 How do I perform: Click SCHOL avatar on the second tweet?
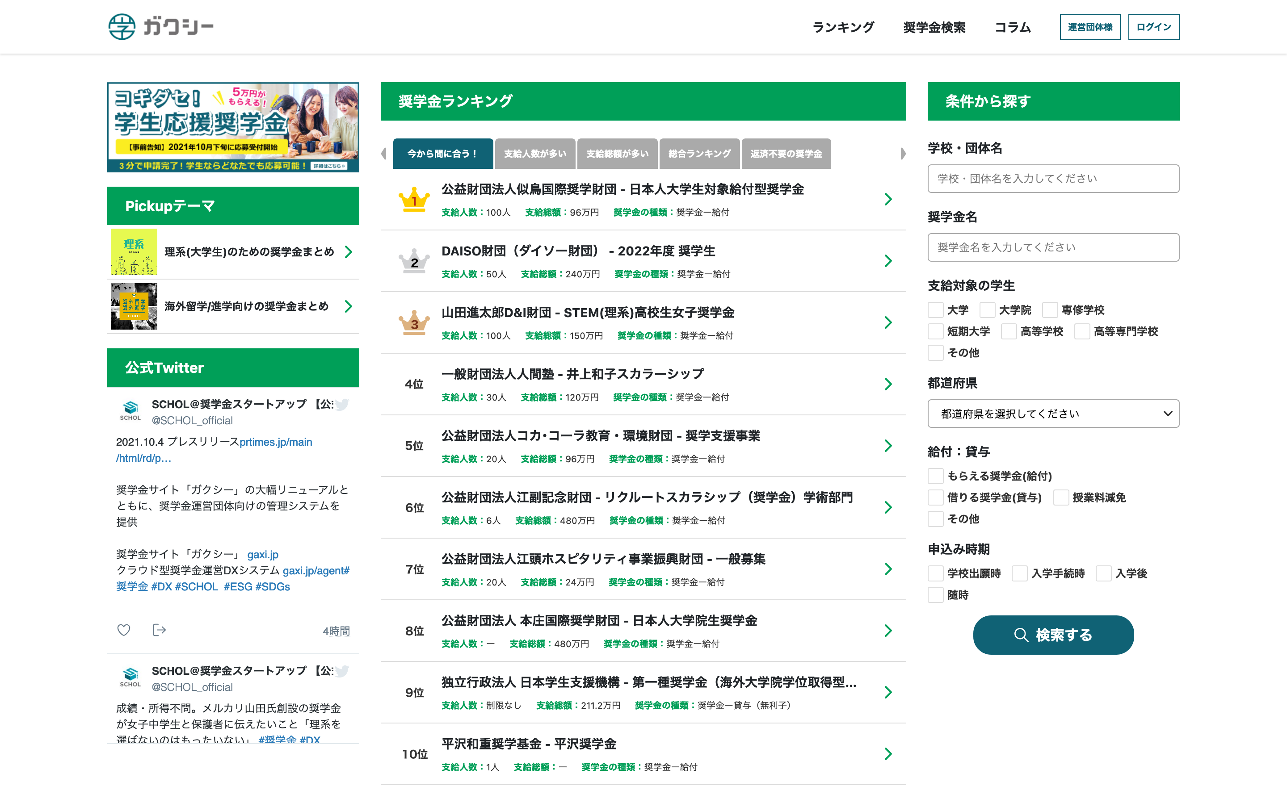coord(130,677)
